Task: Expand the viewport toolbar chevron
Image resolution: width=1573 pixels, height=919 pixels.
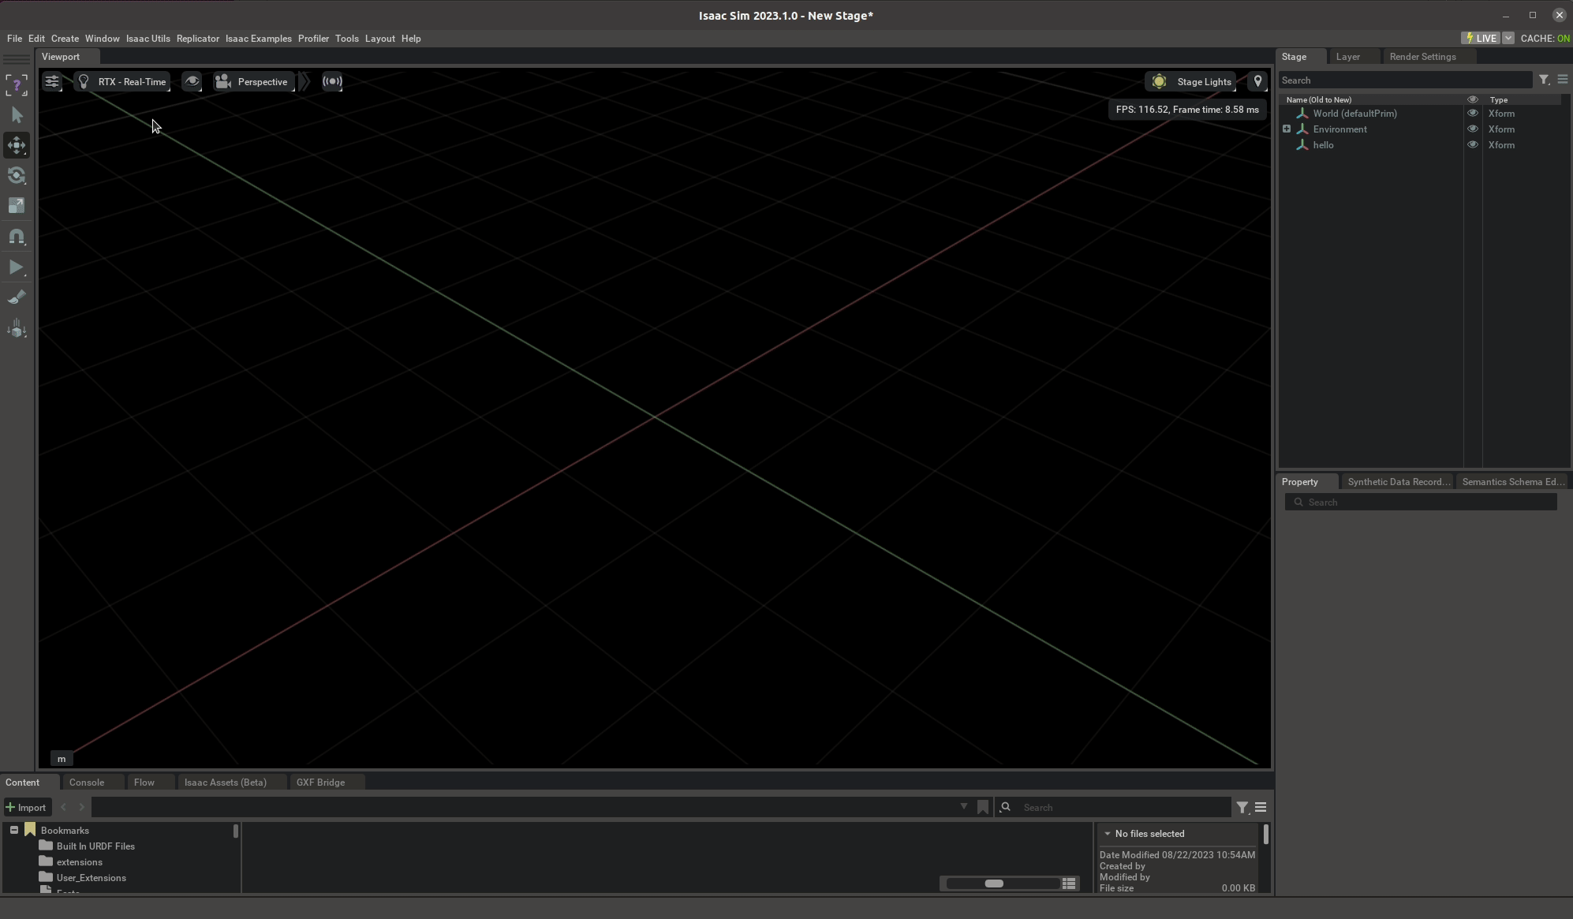Action: click(305, 81)
